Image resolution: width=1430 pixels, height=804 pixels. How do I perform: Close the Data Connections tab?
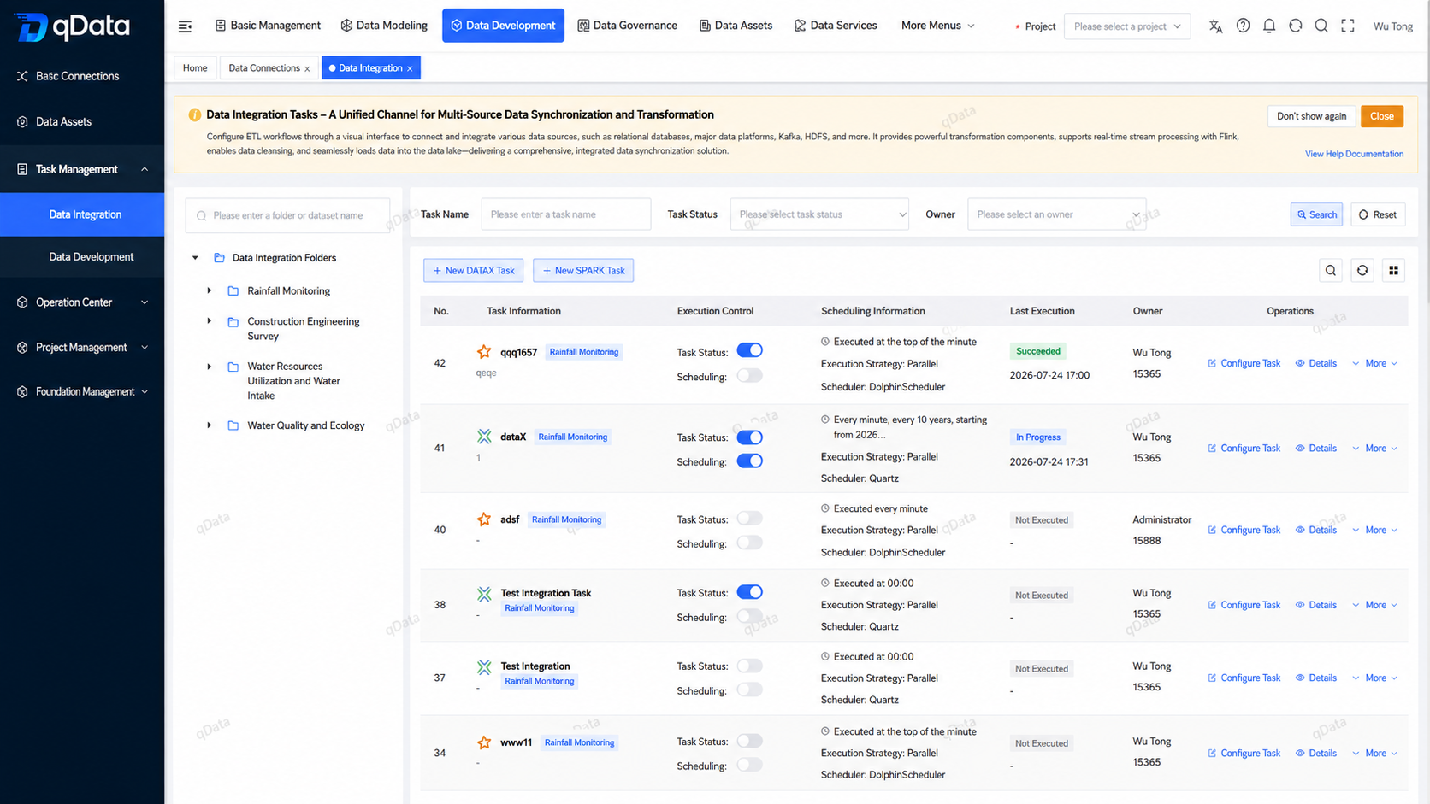pyautogui.click(x=307, y=69)
